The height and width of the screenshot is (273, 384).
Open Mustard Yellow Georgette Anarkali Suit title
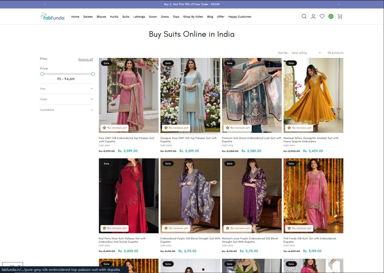point(311,140)
